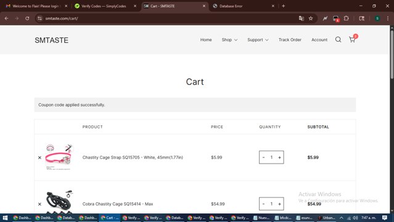394x222 pixels.
Task: Close the Verify Codes SimplyCodes tab
Action: (135, 6)
